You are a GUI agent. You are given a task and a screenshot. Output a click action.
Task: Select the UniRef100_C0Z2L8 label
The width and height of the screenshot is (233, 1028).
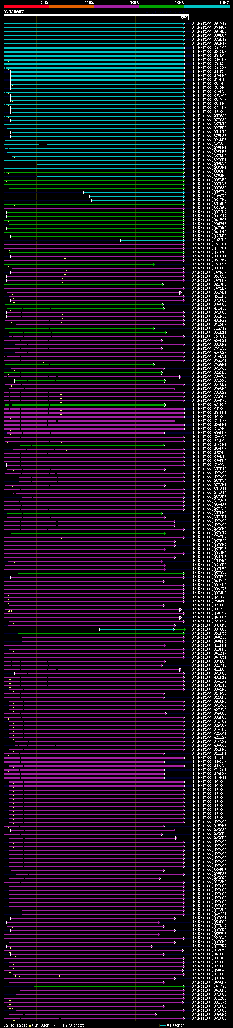[209, 240]
